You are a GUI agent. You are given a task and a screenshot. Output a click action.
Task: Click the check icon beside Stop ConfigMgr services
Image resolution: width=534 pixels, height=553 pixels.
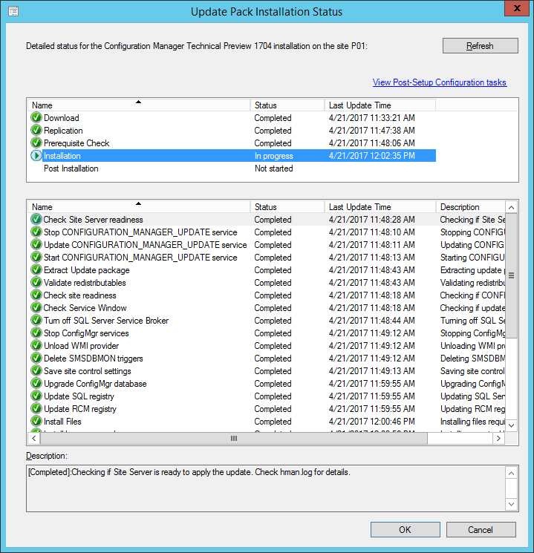(x=36, y=333)
